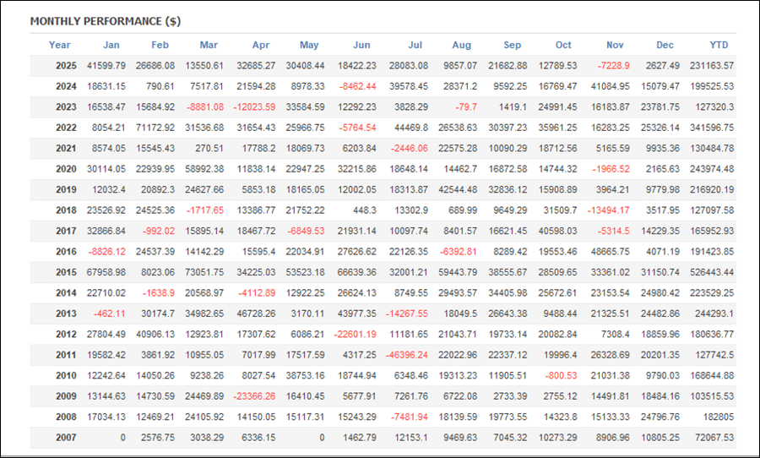Click the red -7228.9 Nov 2025 cell
The image size is (760, 458).
click(613, 66)
